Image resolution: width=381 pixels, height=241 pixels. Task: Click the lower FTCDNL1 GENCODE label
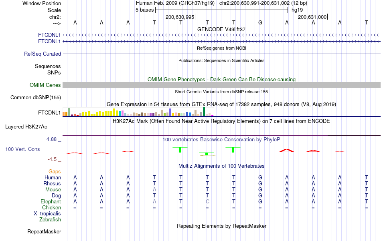tap(49, 42)
